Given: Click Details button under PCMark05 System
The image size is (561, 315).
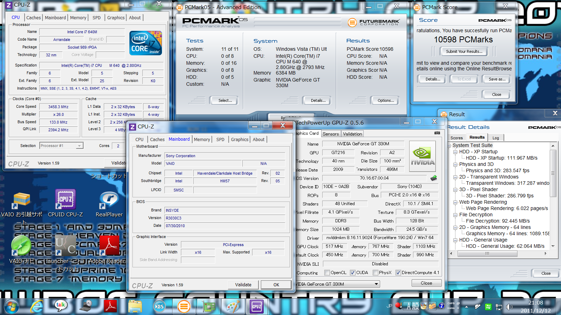Looking at the screenshot, I should [x=318, y=100].
